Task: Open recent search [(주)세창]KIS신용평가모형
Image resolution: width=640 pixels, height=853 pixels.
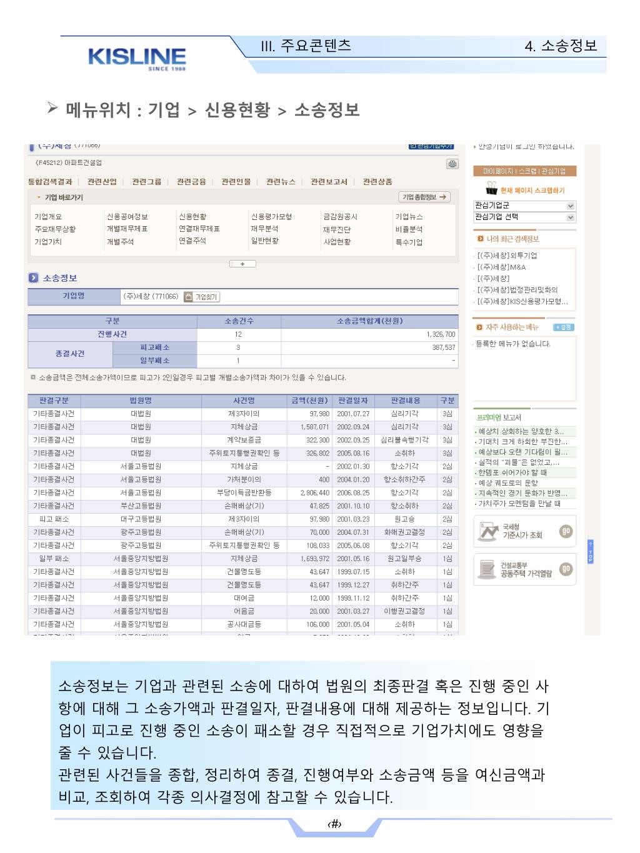Action: point(522,302)
